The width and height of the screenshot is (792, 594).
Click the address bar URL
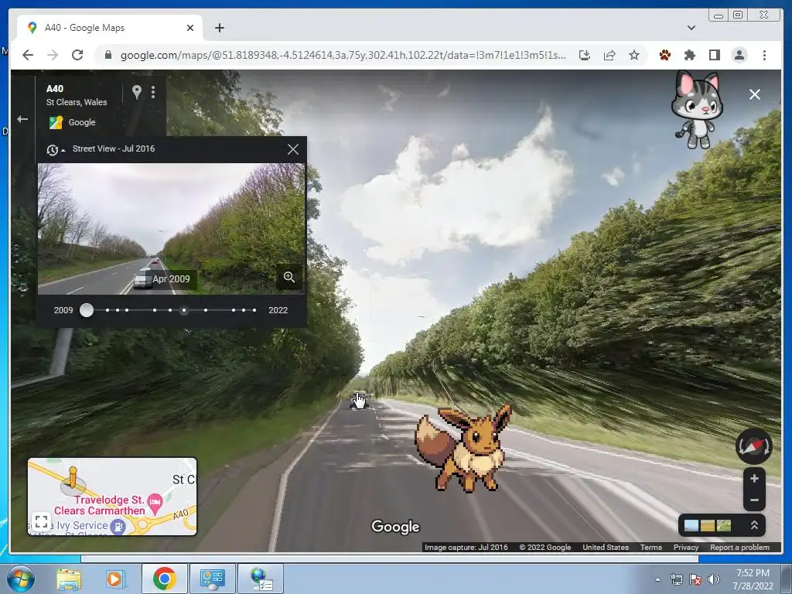point(343,55)
